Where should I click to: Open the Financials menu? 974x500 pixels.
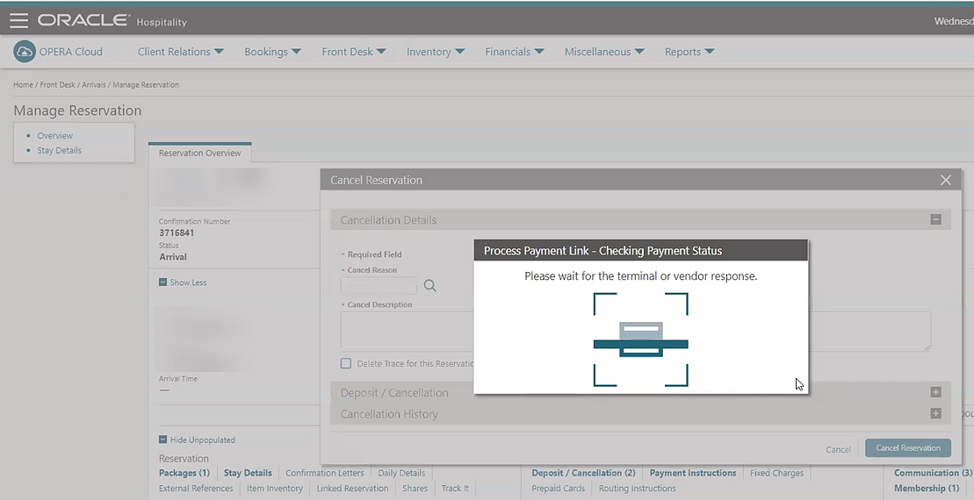514,52
